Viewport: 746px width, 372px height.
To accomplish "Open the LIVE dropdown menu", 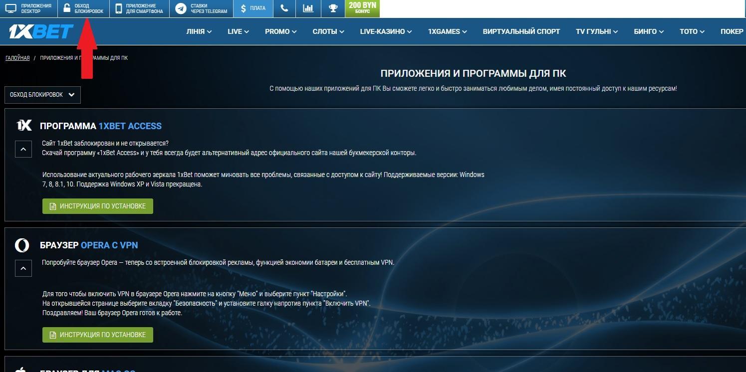I will 238,31.
